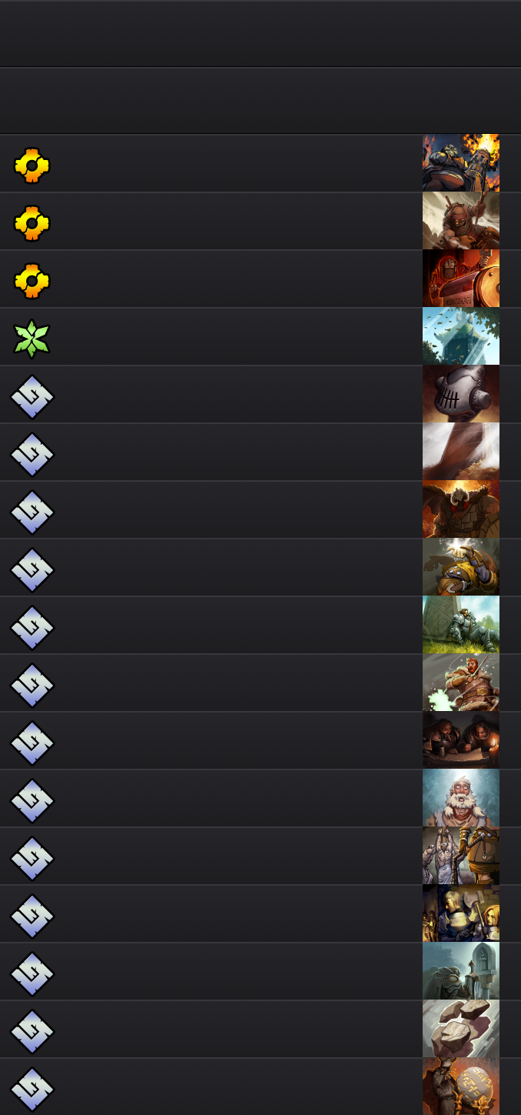Open the red-bearded fur-clad warrior thumbnail
Viewport: 521px width, 1115px height.
461,683
